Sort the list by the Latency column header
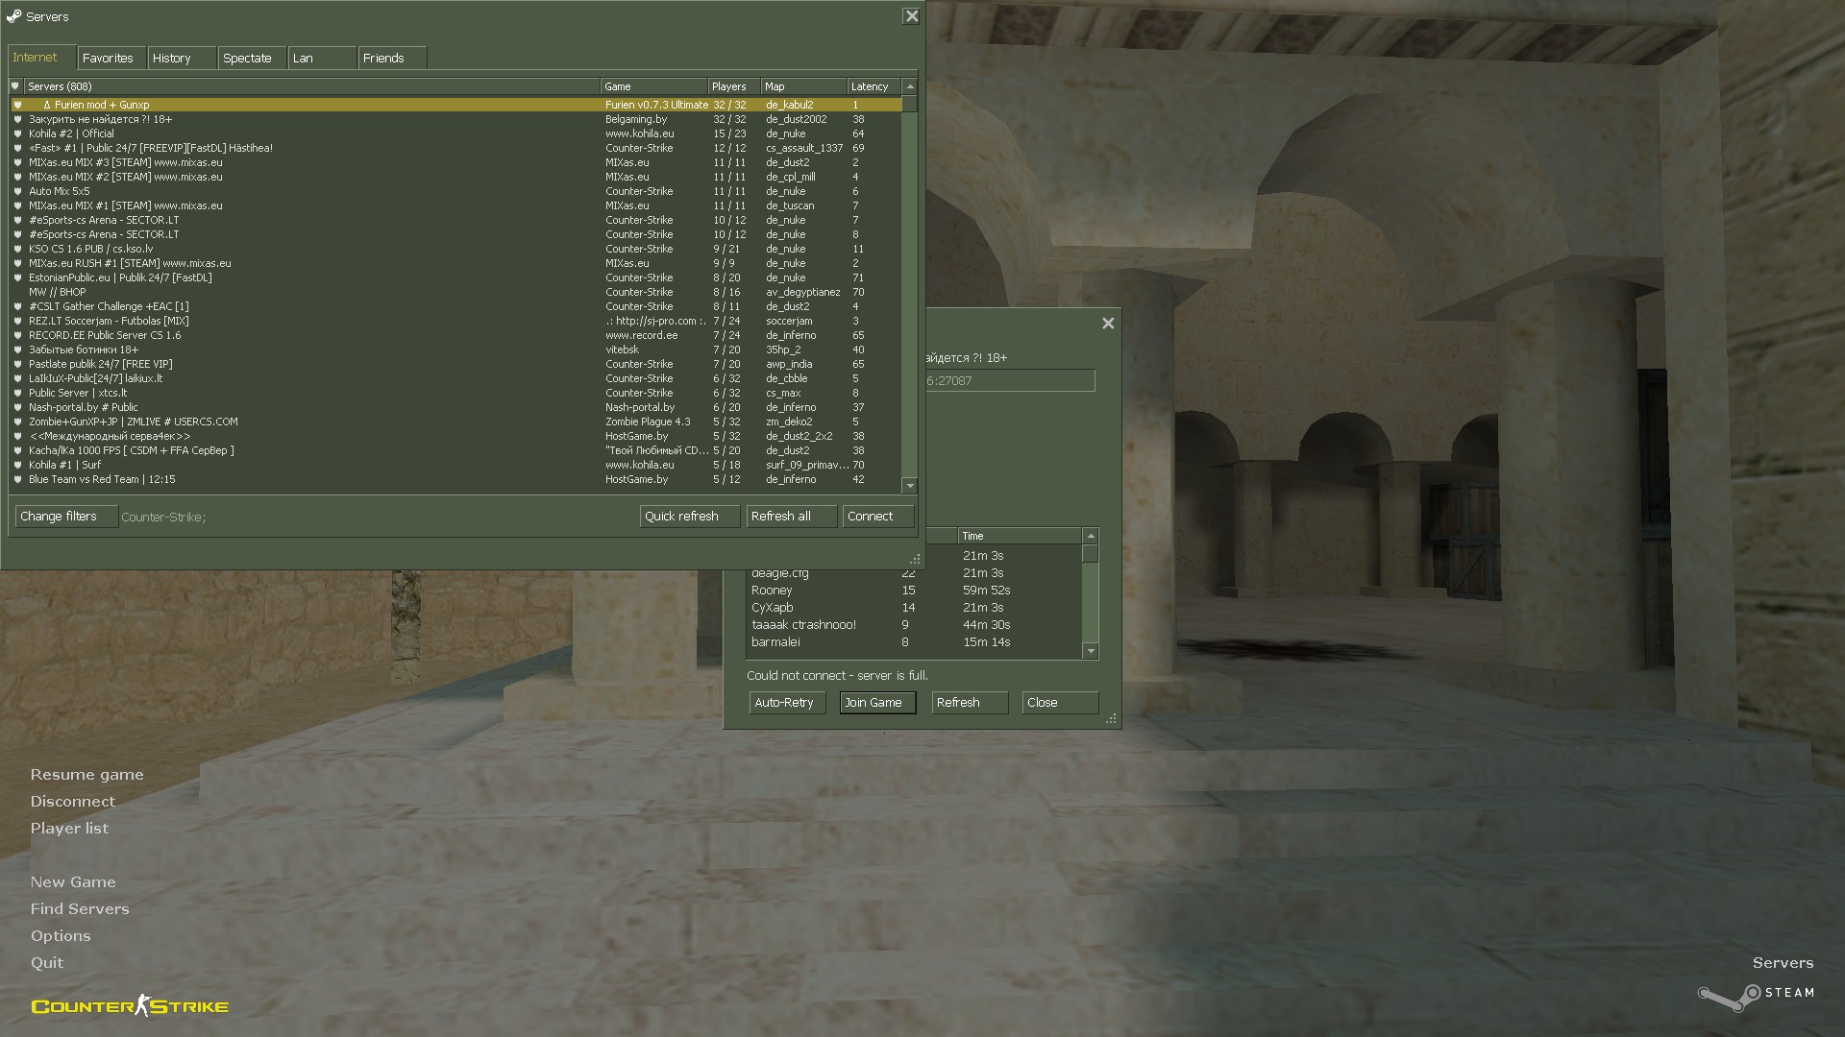Viewport: 1845px width, 1037px height. (874, 86)
